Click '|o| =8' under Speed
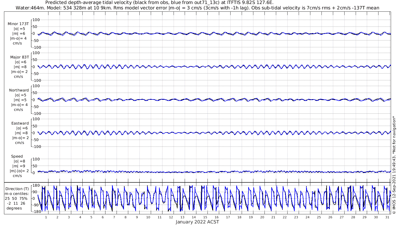The height and width of the screenshot is (228, 399). [x=20, y=161]
